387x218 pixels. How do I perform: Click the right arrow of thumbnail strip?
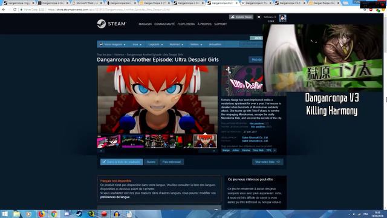pos(214,151)
